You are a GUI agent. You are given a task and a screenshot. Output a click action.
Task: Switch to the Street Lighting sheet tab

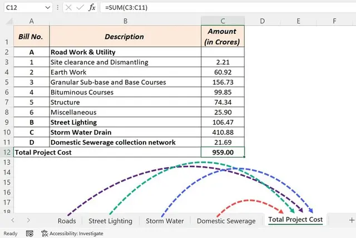[110, 221]
